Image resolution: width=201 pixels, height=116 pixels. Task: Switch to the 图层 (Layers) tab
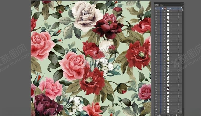pyautogui.click(x=157, y=5)
